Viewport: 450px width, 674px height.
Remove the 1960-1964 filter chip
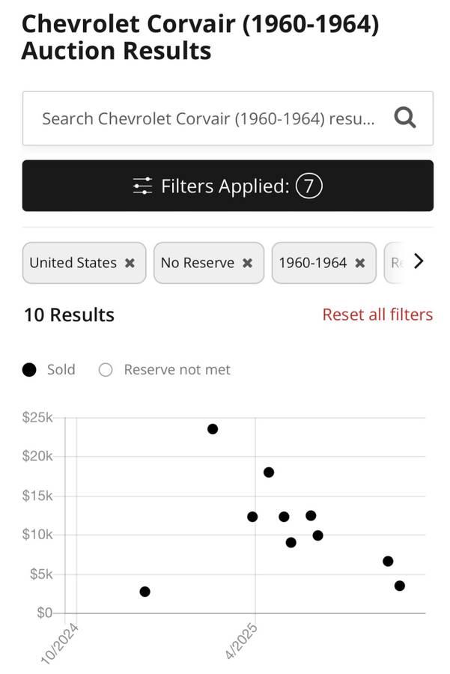coord(360,263)
